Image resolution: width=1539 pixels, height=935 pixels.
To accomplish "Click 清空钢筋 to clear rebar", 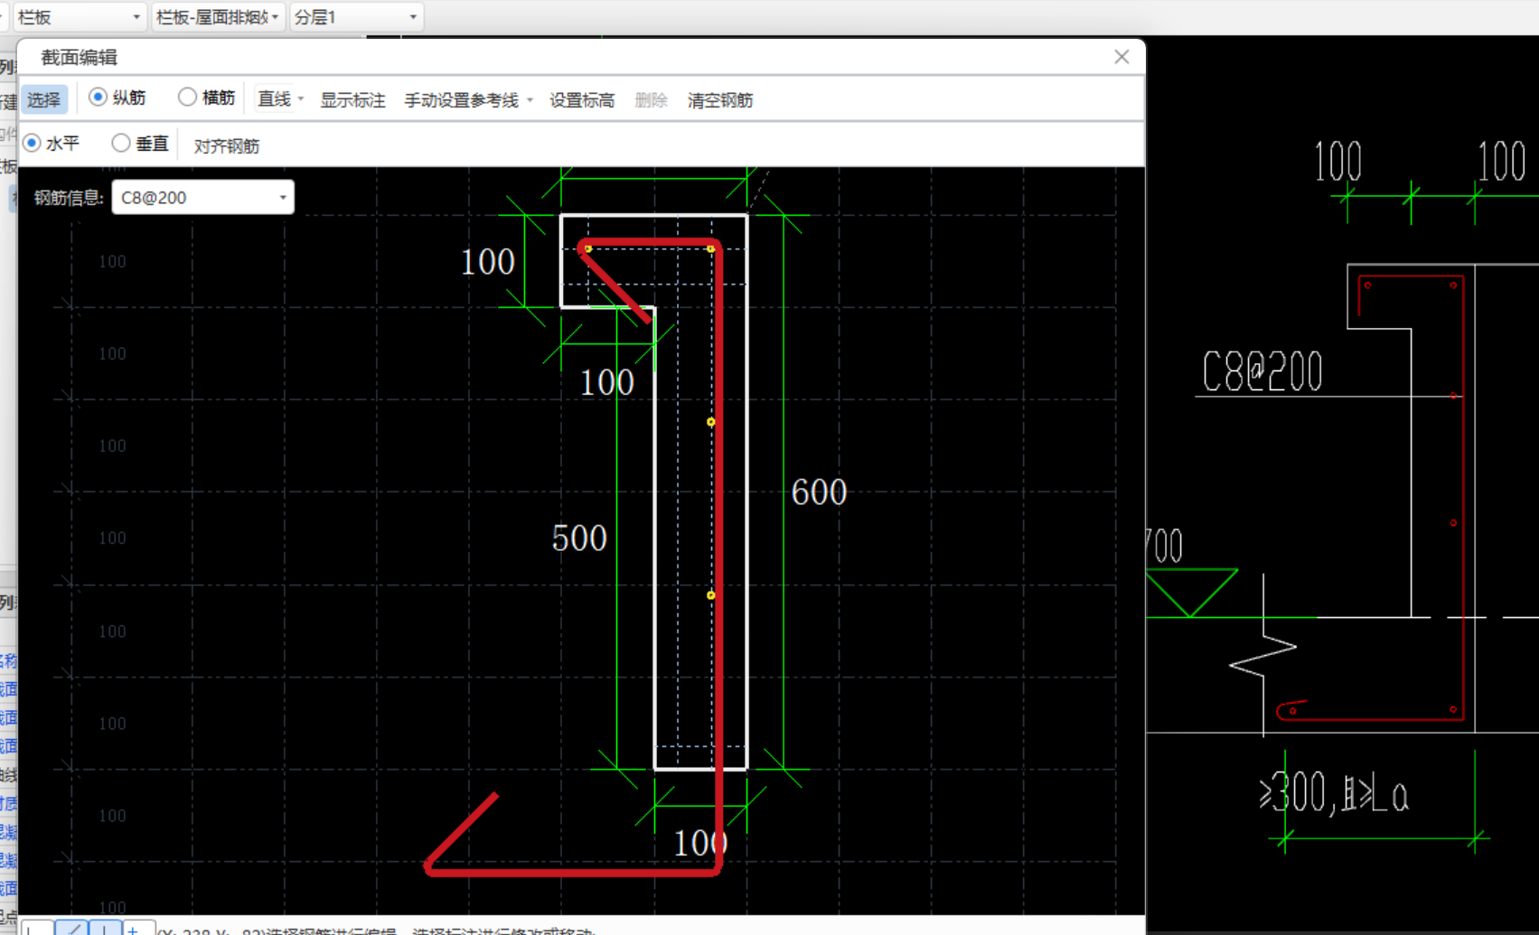I will (720, 100).
